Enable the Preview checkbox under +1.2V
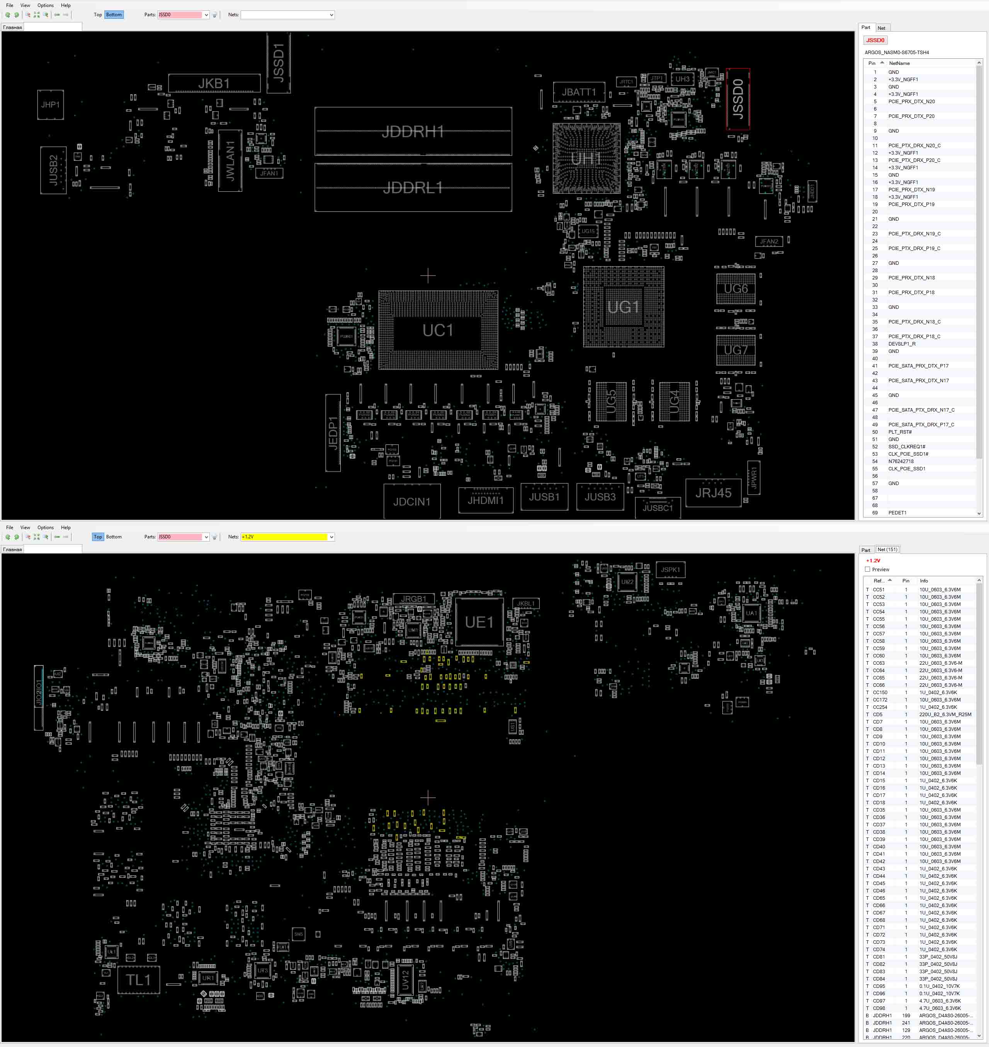This screenshot has width=989, height=1047. tap(867, 569)
